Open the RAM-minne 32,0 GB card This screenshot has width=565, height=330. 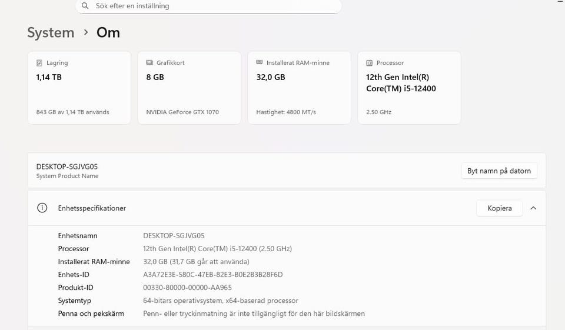[x=299, y=88]
